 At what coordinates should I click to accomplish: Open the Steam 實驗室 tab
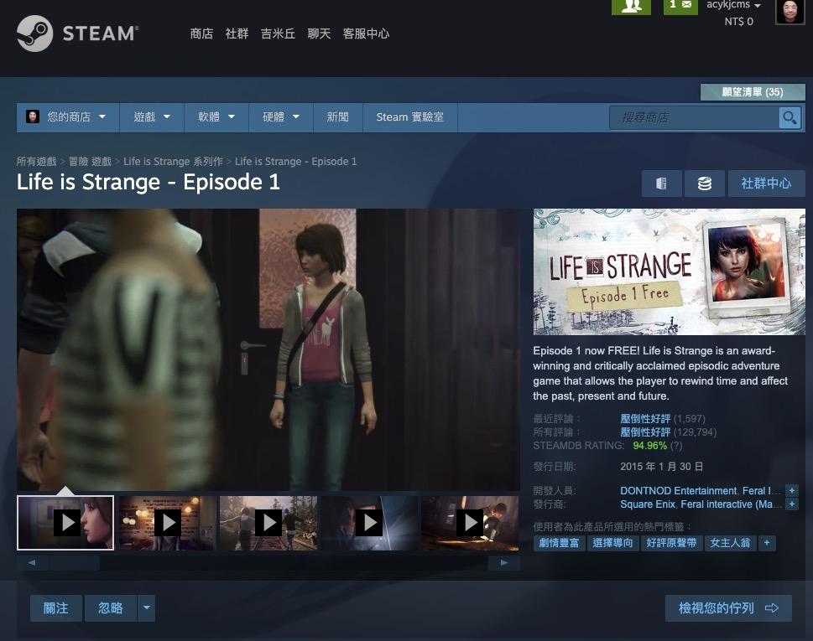pyautogui.click(x=409, y=117)
